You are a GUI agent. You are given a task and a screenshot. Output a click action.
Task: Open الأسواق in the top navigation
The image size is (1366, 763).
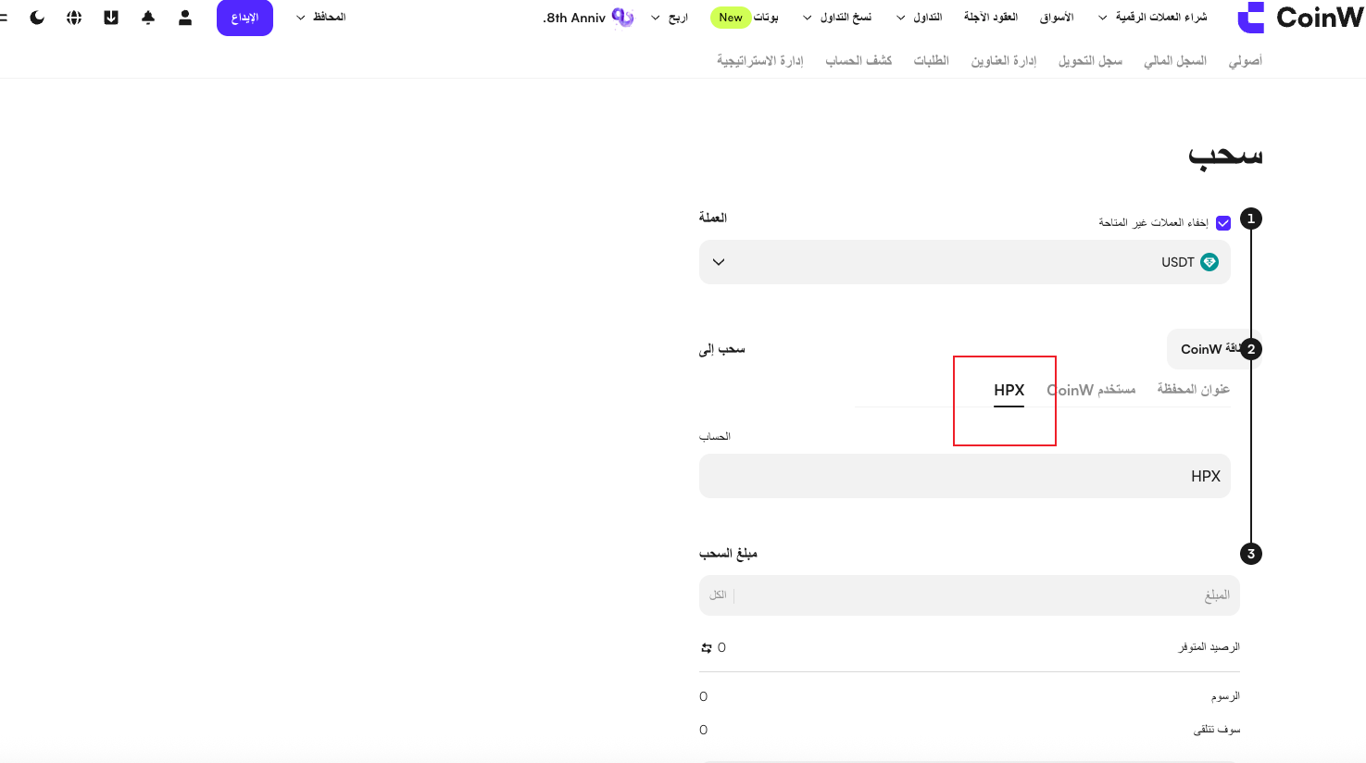click(x=1057, y=18)
